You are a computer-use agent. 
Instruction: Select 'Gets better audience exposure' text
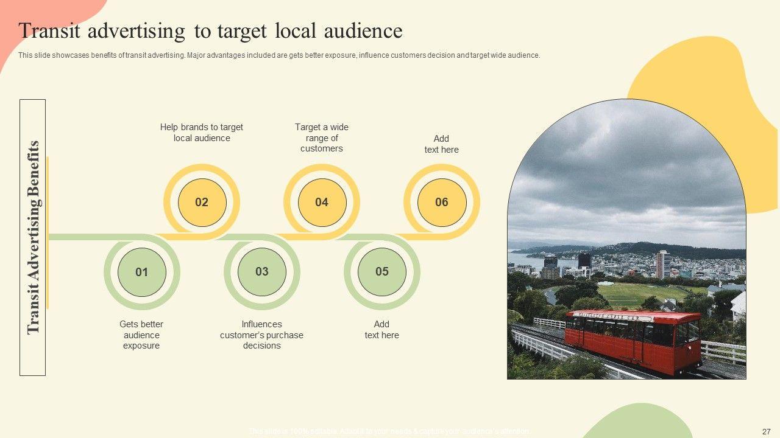click(141, 335)
